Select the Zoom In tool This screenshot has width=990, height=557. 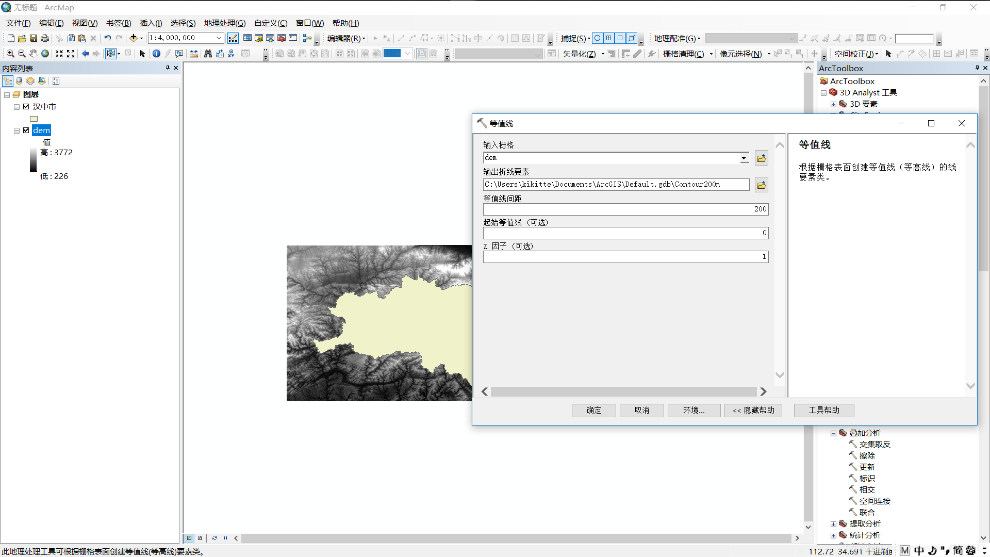(10, 54)
